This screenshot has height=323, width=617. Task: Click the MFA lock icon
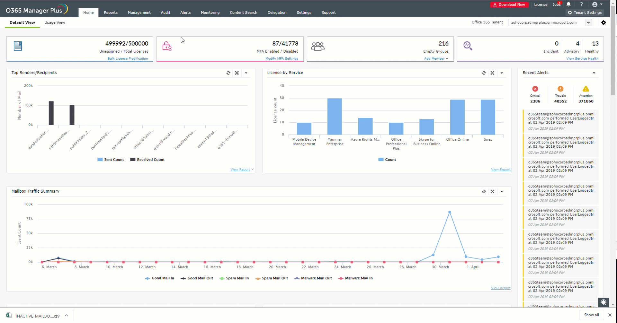pos(167,46)
